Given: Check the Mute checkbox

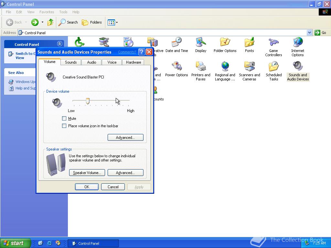Looking at the screenshot, I should click(64, 118).
